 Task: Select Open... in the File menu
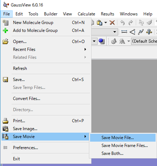(46, 42)
